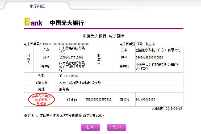This screenshot has width=201, height=134.
Task: Click receipt number 20190315901k930034360000000002
Action: 65,44
